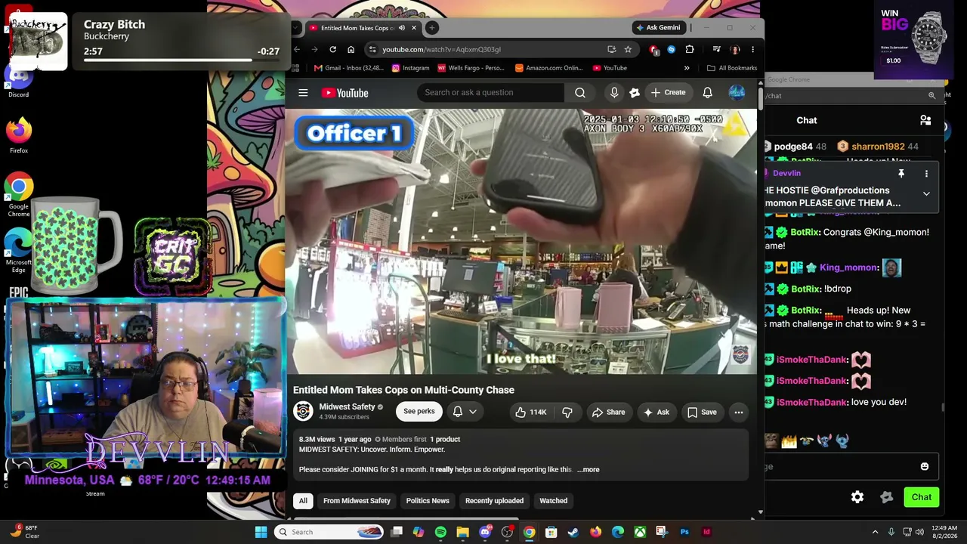The height and width of the screenshot is (544, 967).
Task: Reload the page in Chrome
Action: click(x=332, y=49)
